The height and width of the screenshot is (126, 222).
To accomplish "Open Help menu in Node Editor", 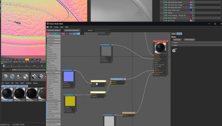I will click(x=67, y=27).
